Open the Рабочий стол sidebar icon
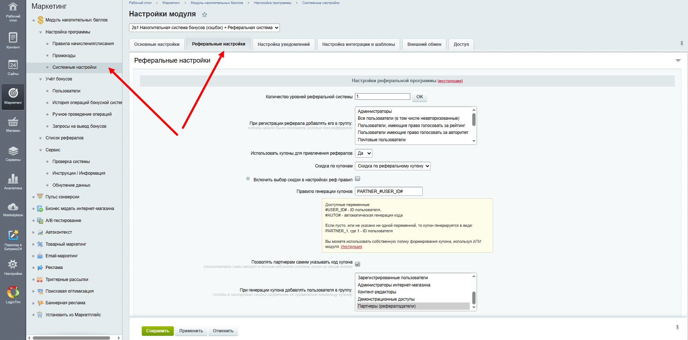This screenshot has width=688, height=340. [x=13, y=12]
